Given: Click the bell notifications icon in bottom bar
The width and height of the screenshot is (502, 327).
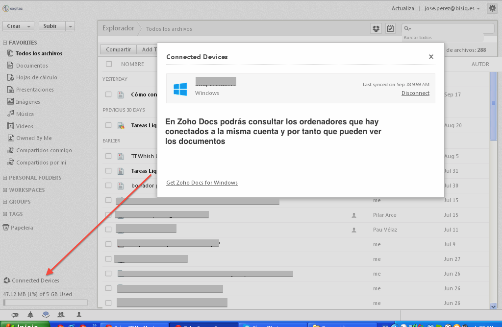Looking at the screenshot, I should 30,314.
